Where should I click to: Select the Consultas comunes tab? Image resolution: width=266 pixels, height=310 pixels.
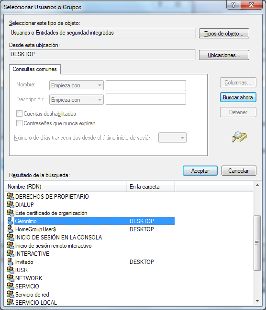[34, 69]
